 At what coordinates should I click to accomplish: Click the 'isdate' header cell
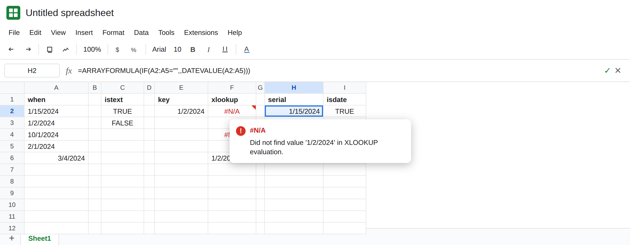pos(345,99)
